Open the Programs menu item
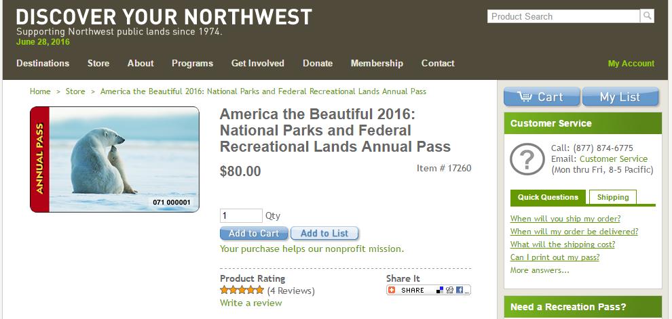This screenshot has width=672, height=319. 192,63
